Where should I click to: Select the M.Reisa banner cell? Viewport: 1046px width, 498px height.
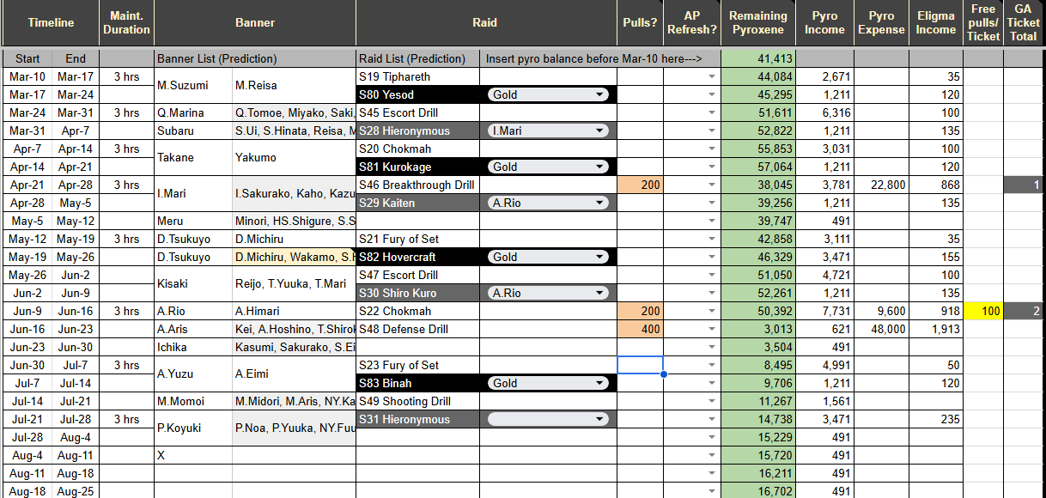(x=294, y=85)
